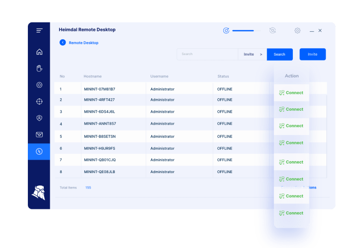Click OFFLINE status of MININT-4RFT427
Image resolution: width=363 pixels, height=248 pixels.
(225, 100)
